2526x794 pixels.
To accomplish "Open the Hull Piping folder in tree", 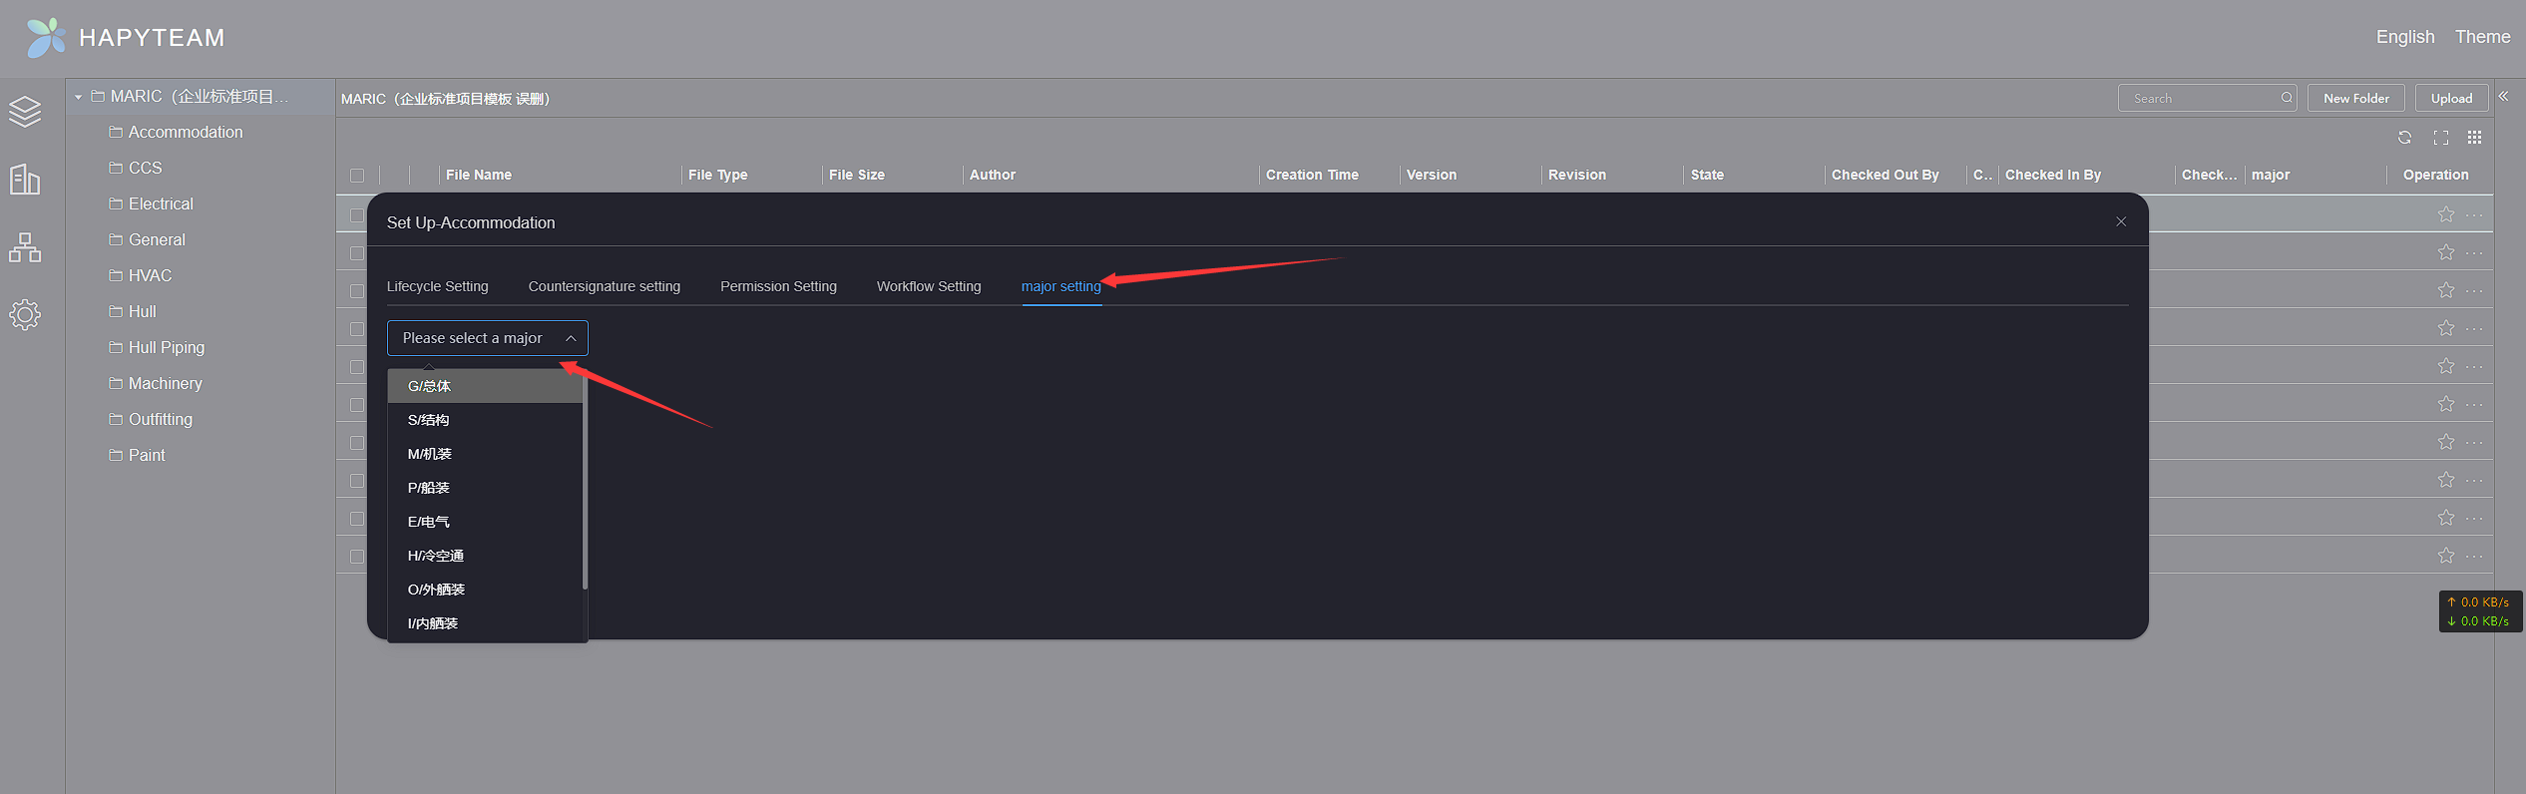I will pos(167,347).
